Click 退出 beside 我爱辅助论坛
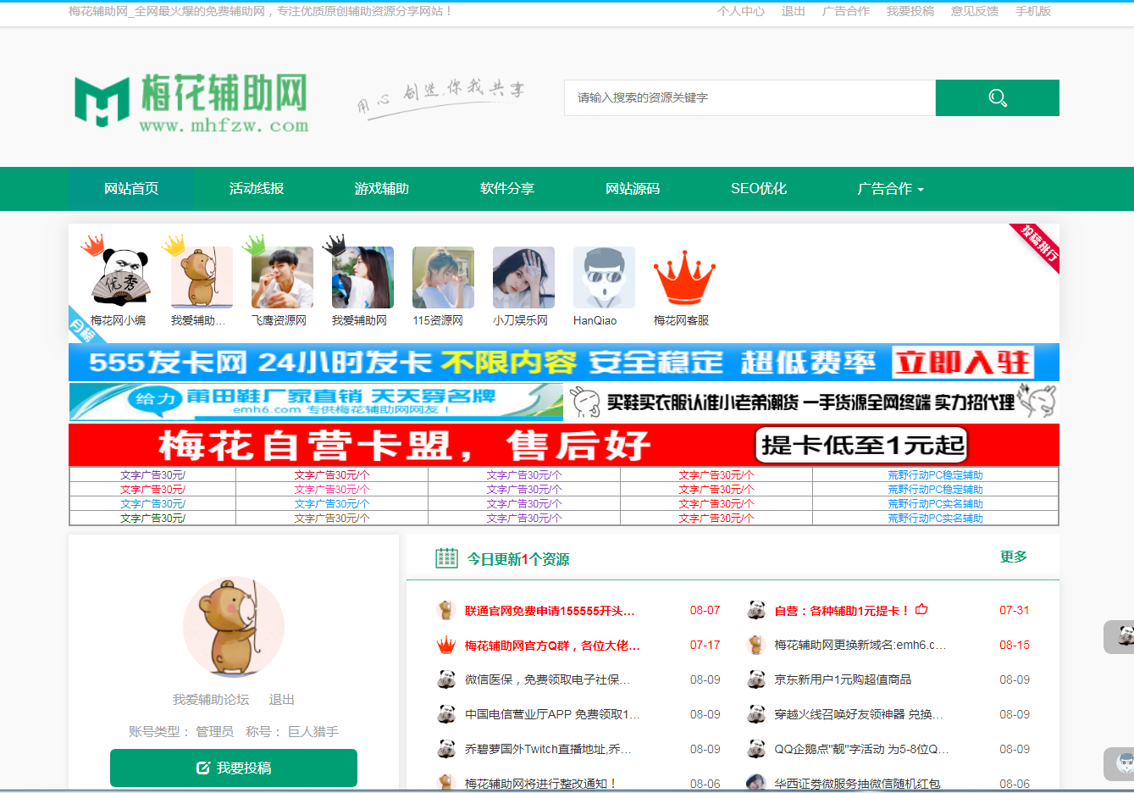The height and width of the screenshot is (793, 1134). [x=282, y=700]
